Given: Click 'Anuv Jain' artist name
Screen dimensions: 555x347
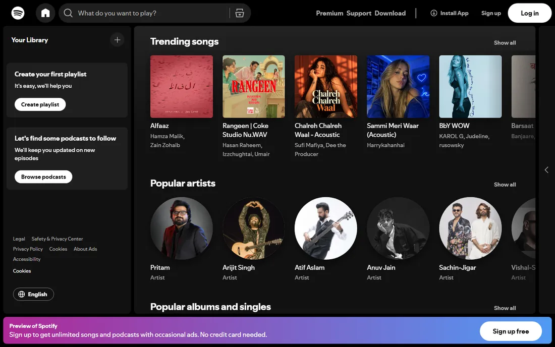Looking at the screenshot, I should click(x=381, y=267).
